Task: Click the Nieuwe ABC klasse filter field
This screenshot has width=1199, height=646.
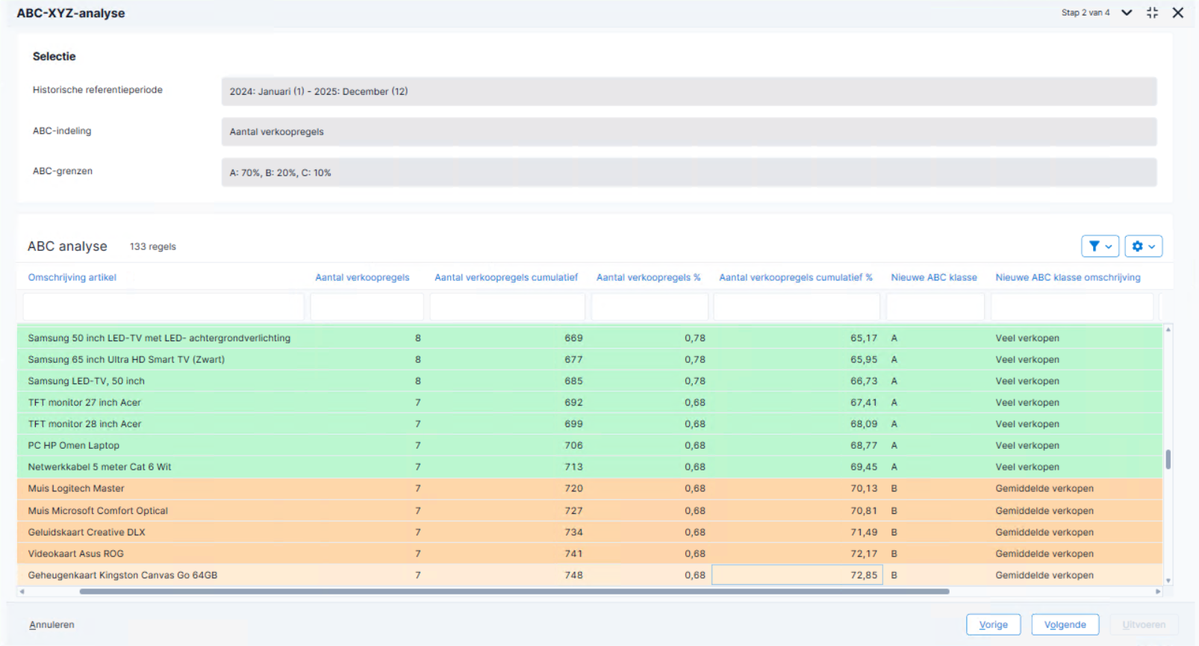Action: pos(935,307)
